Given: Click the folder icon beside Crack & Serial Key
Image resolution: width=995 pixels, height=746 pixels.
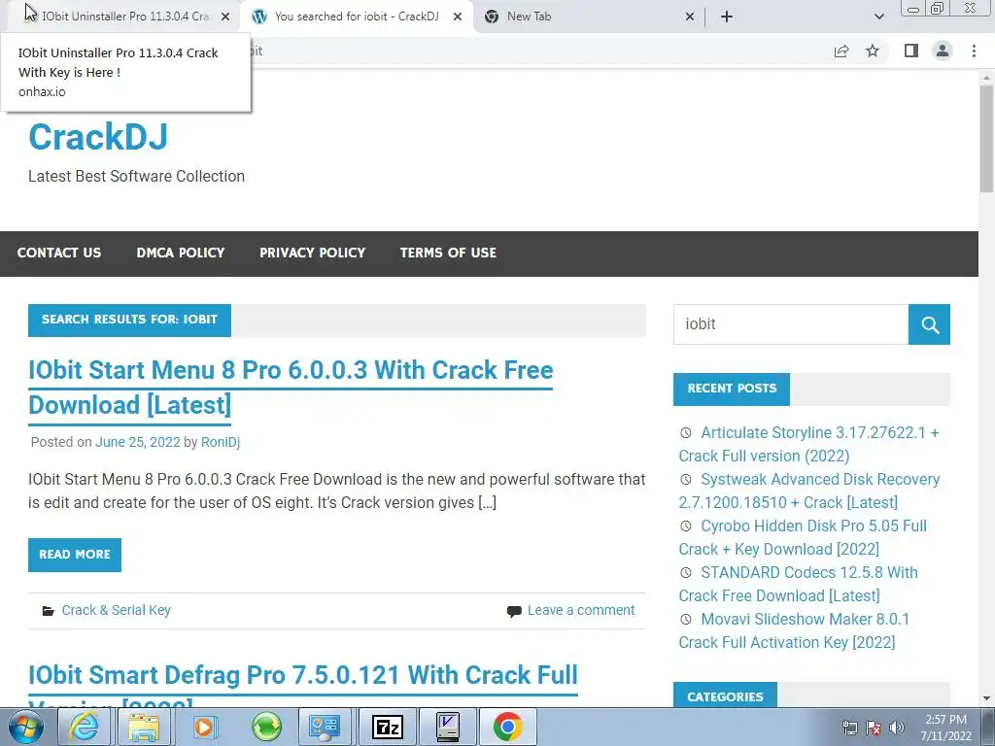Looking at the screenshot, I should tap(49, 611).
